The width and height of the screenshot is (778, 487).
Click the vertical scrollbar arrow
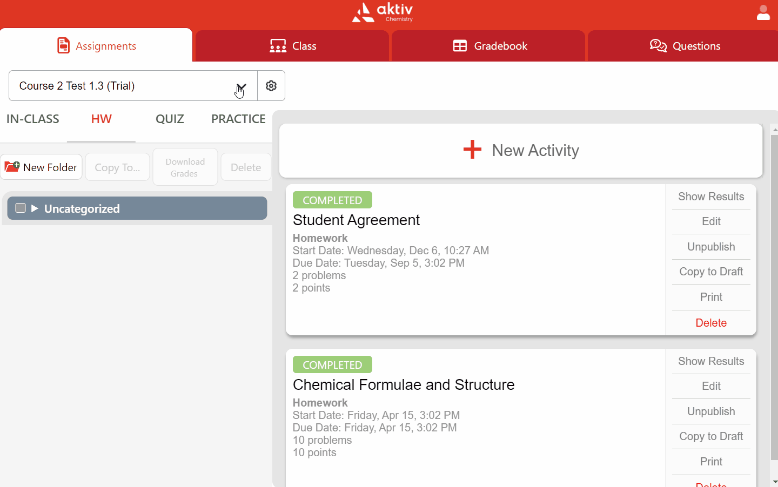(775, 129)
